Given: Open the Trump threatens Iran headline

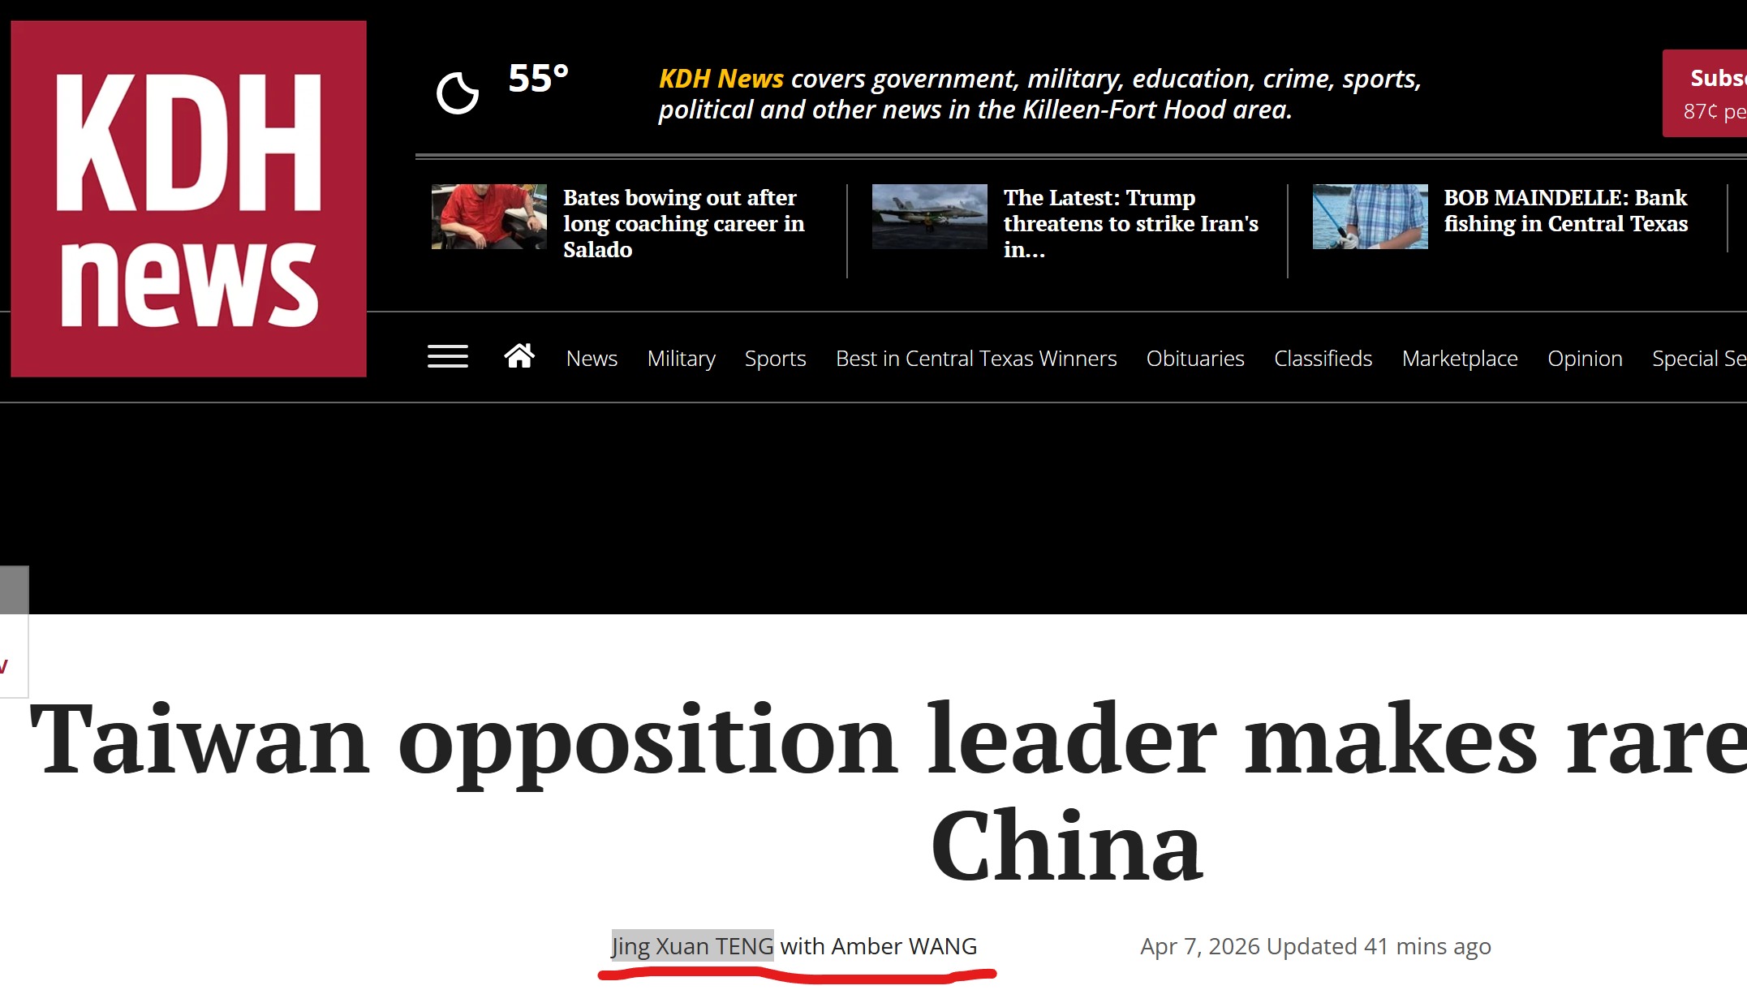Looking at the screenshot, I should point(1131,223).
